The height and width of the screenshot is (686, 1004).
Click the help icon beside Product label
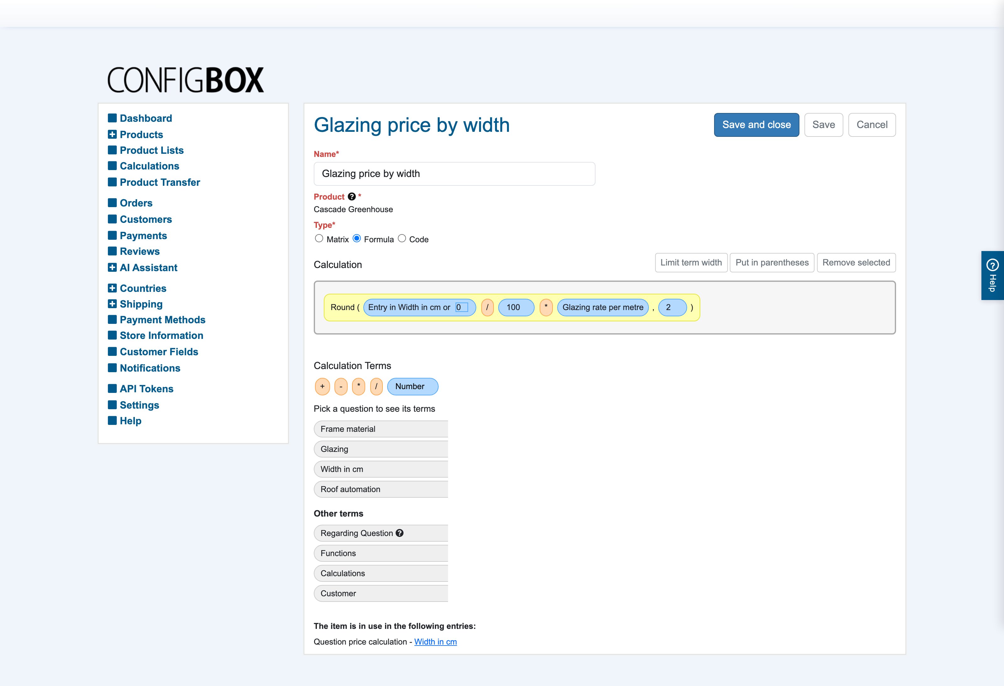click(x=352, y=196)
